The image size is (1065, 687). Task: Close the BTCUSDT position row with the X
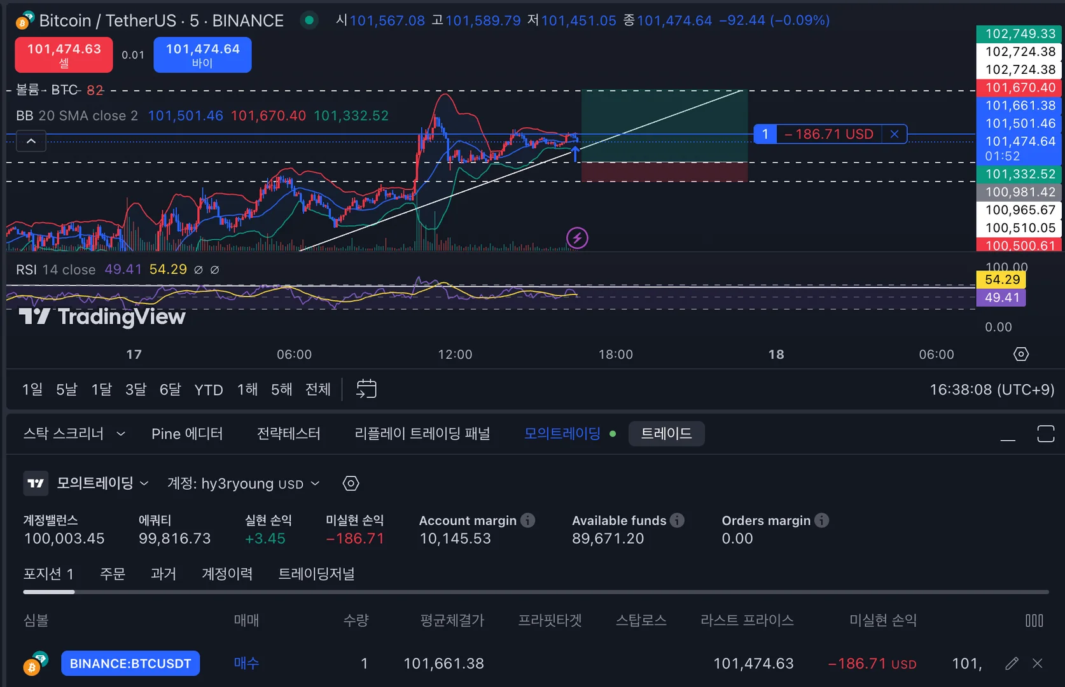pos(1038,663)
